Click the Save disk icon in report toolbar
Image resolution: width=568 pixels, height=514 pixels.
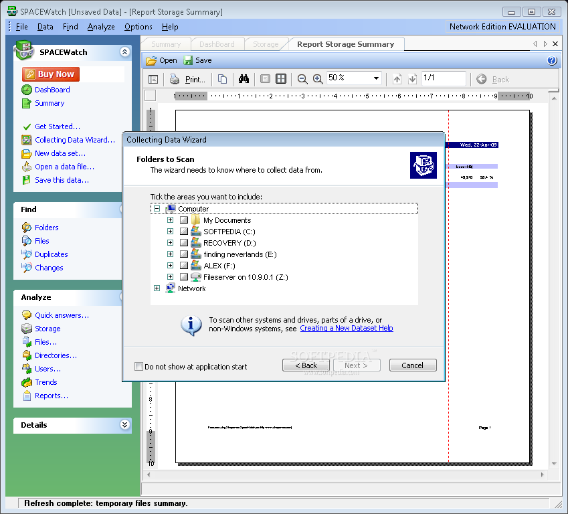pyautogui.click(x=187, y=60)
